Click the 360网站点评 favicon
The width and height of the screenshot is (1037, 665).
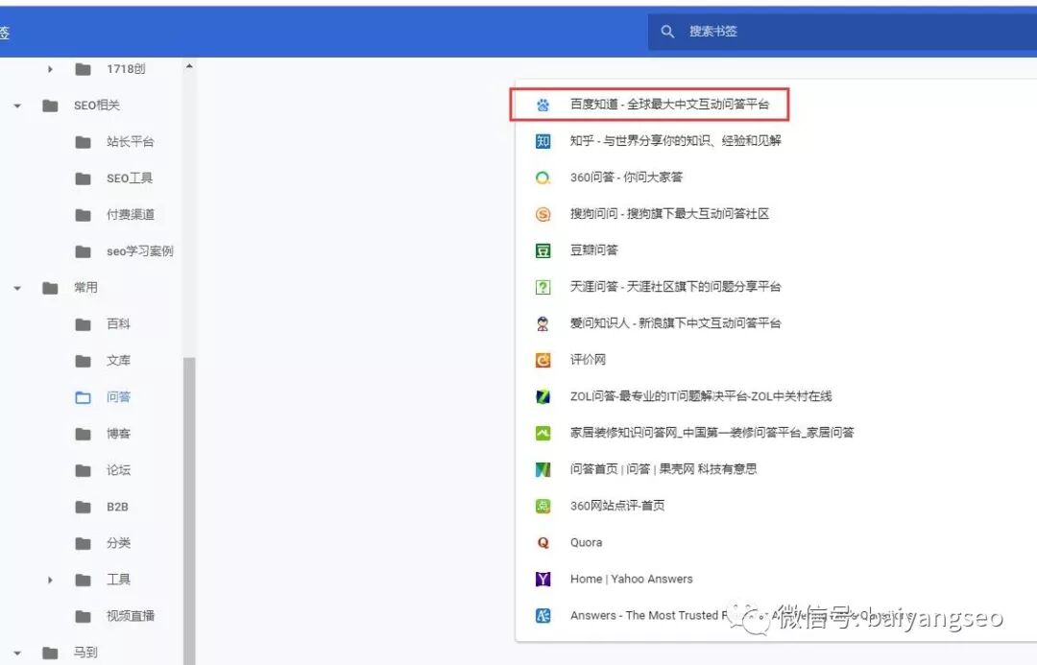coord(543,506)
